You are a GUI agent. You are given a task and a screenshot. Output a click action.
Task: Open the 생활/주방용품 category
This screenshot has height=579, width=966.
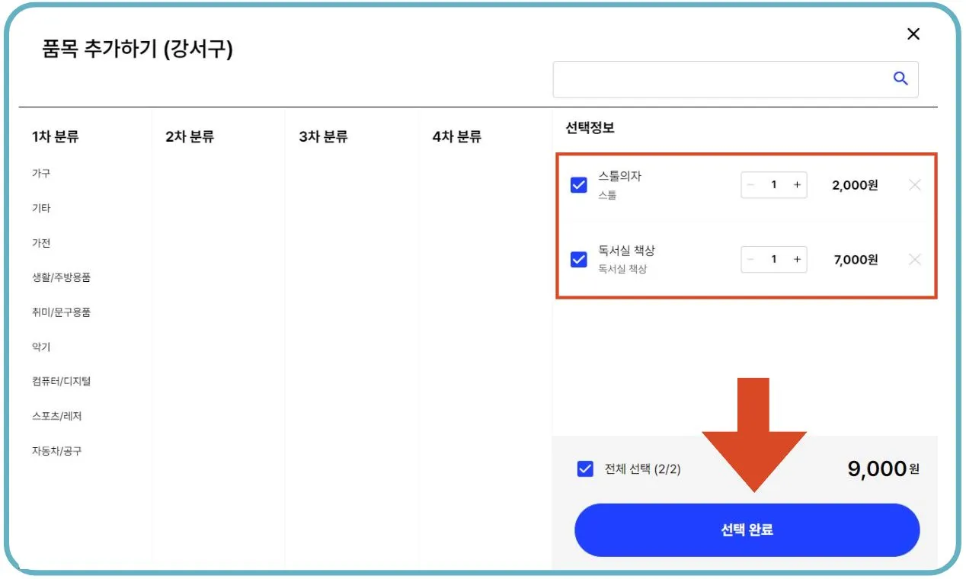[x=61, y=277]
